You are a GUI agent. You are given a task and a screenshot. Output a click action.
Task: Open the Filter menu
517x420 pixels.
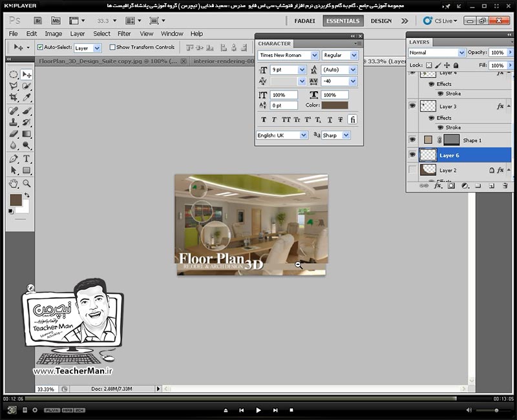click(x=124, y=34)
